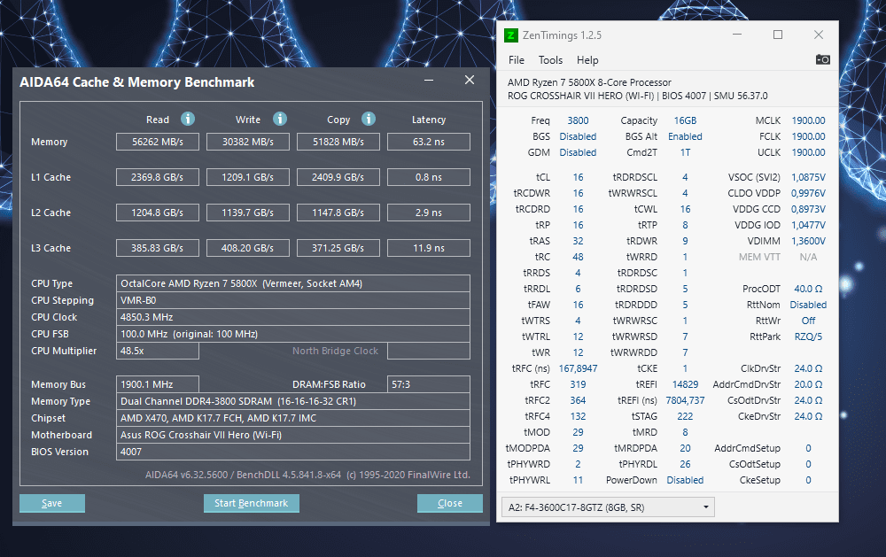Close AIDA64 window with X button

pyautogui.click(x=469, y=81)
